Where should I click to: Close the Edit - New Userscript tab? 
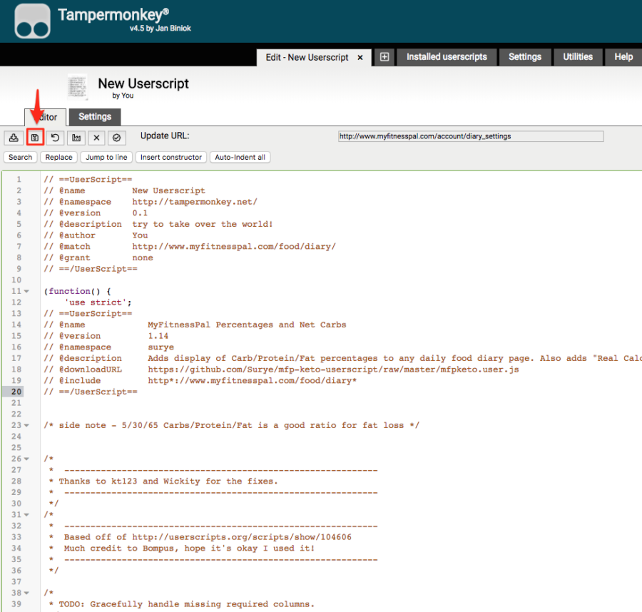360,58
